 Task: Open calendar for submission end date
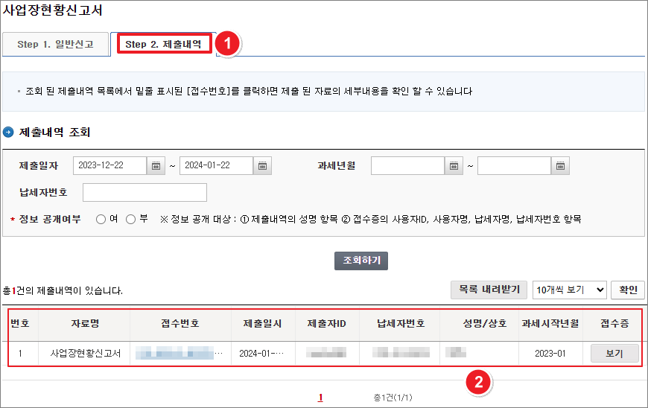click(263, 166)
